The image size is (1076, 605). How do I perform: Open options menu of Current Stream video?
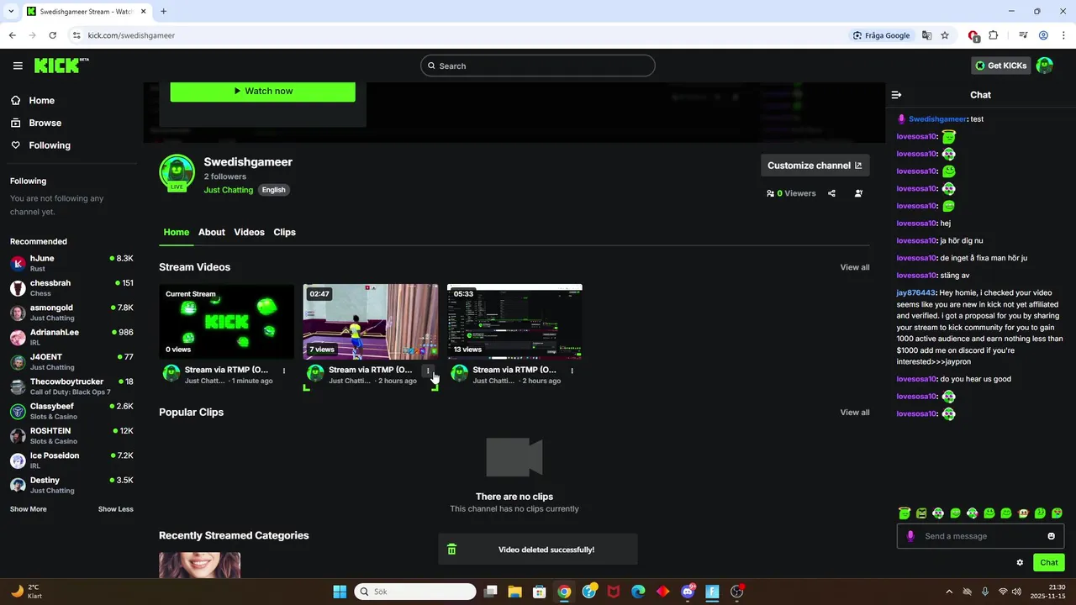pos(284,371)
